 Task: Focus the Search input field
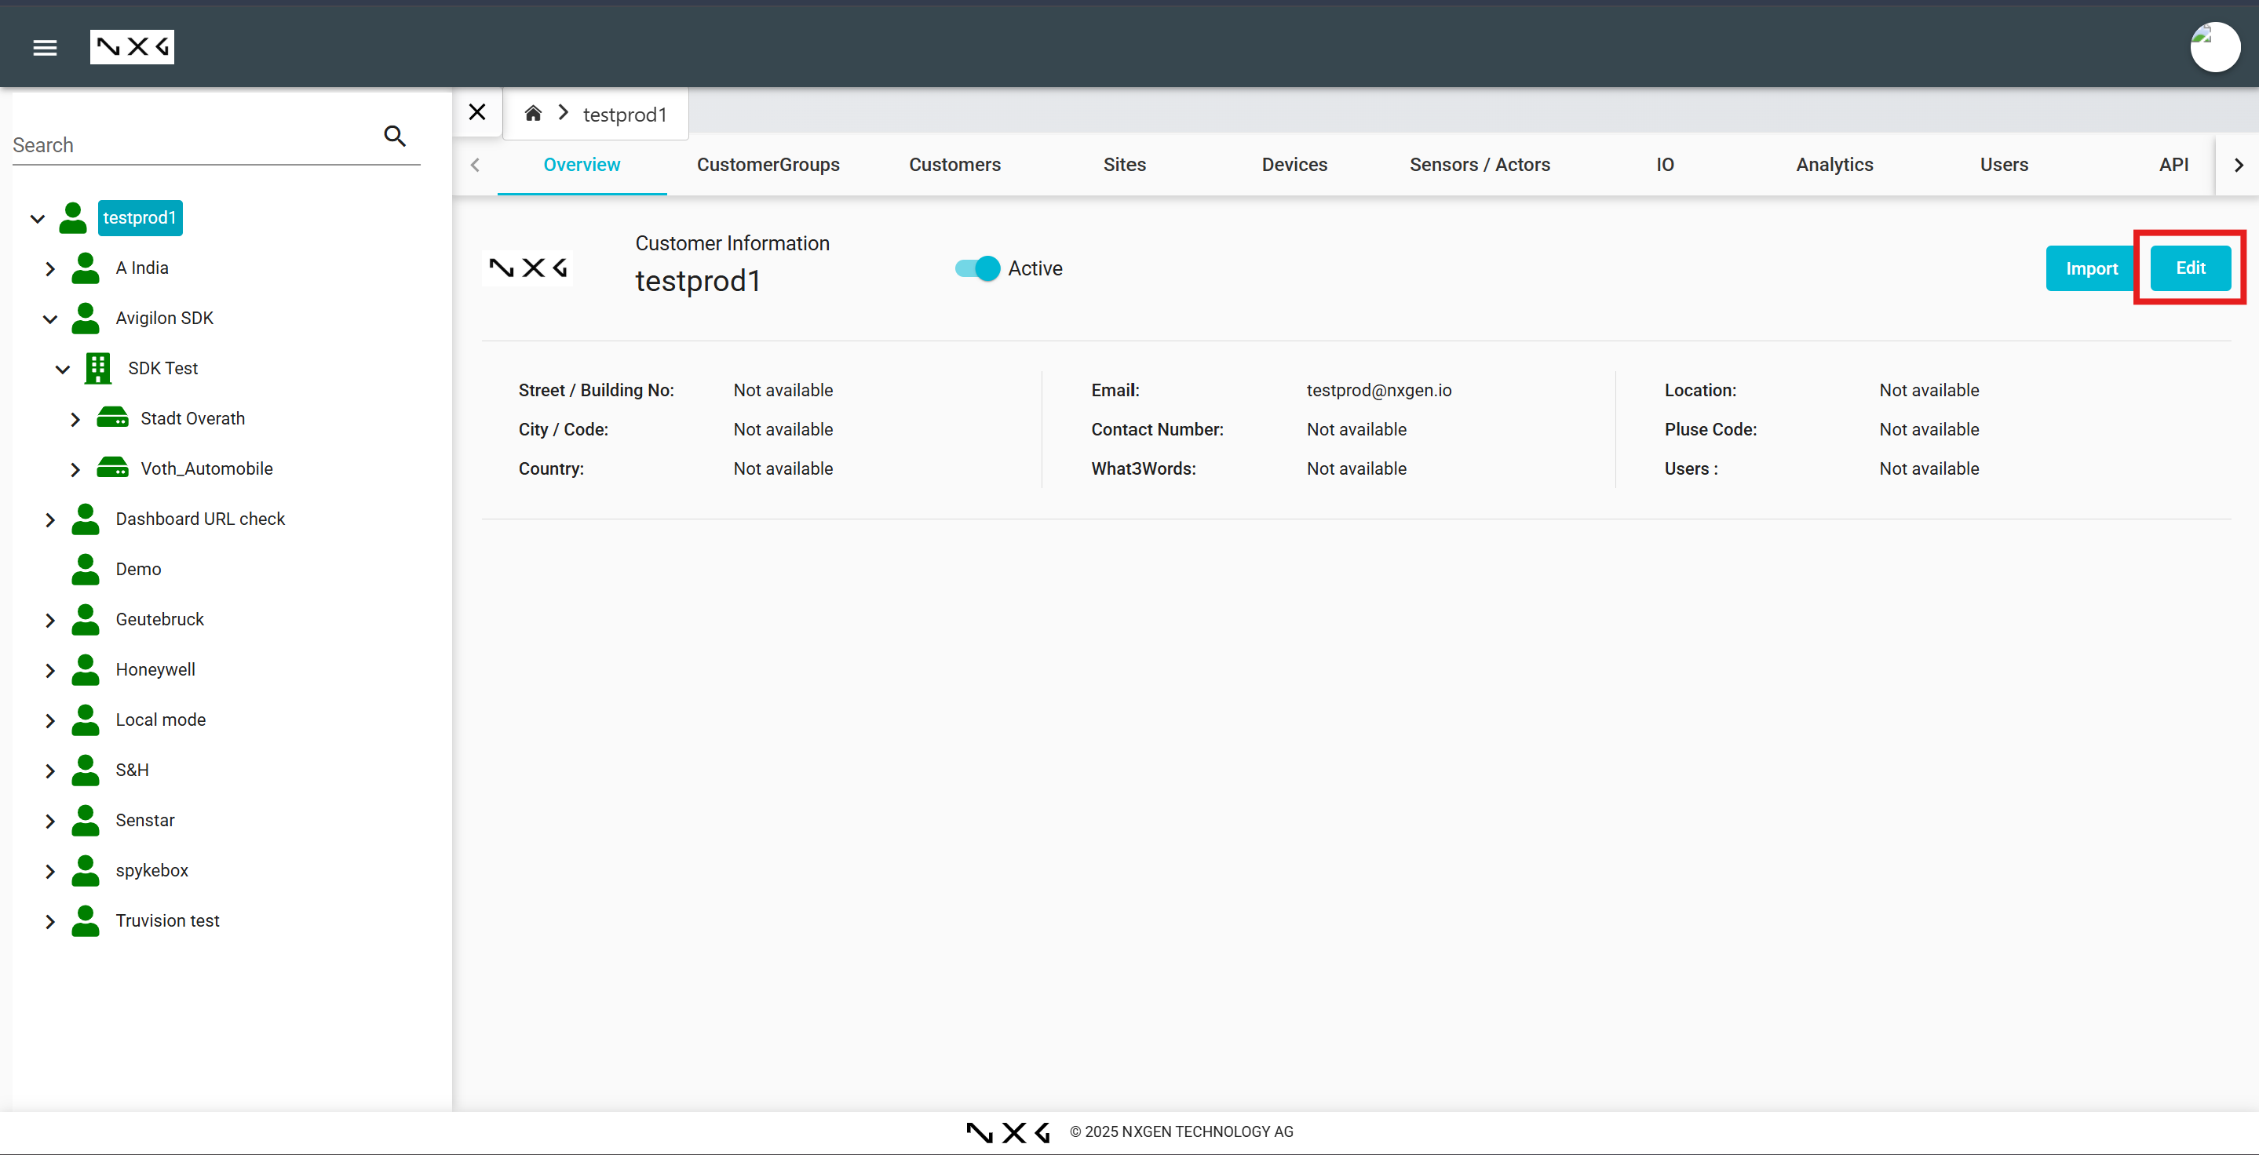point(193,144)
